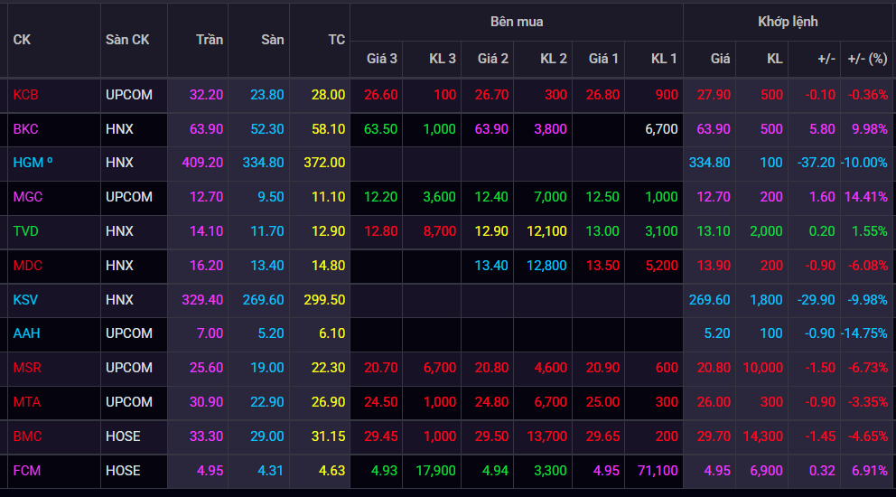Open the FCM ticker row symbol

pyautogui.click(x=27, y=470)
